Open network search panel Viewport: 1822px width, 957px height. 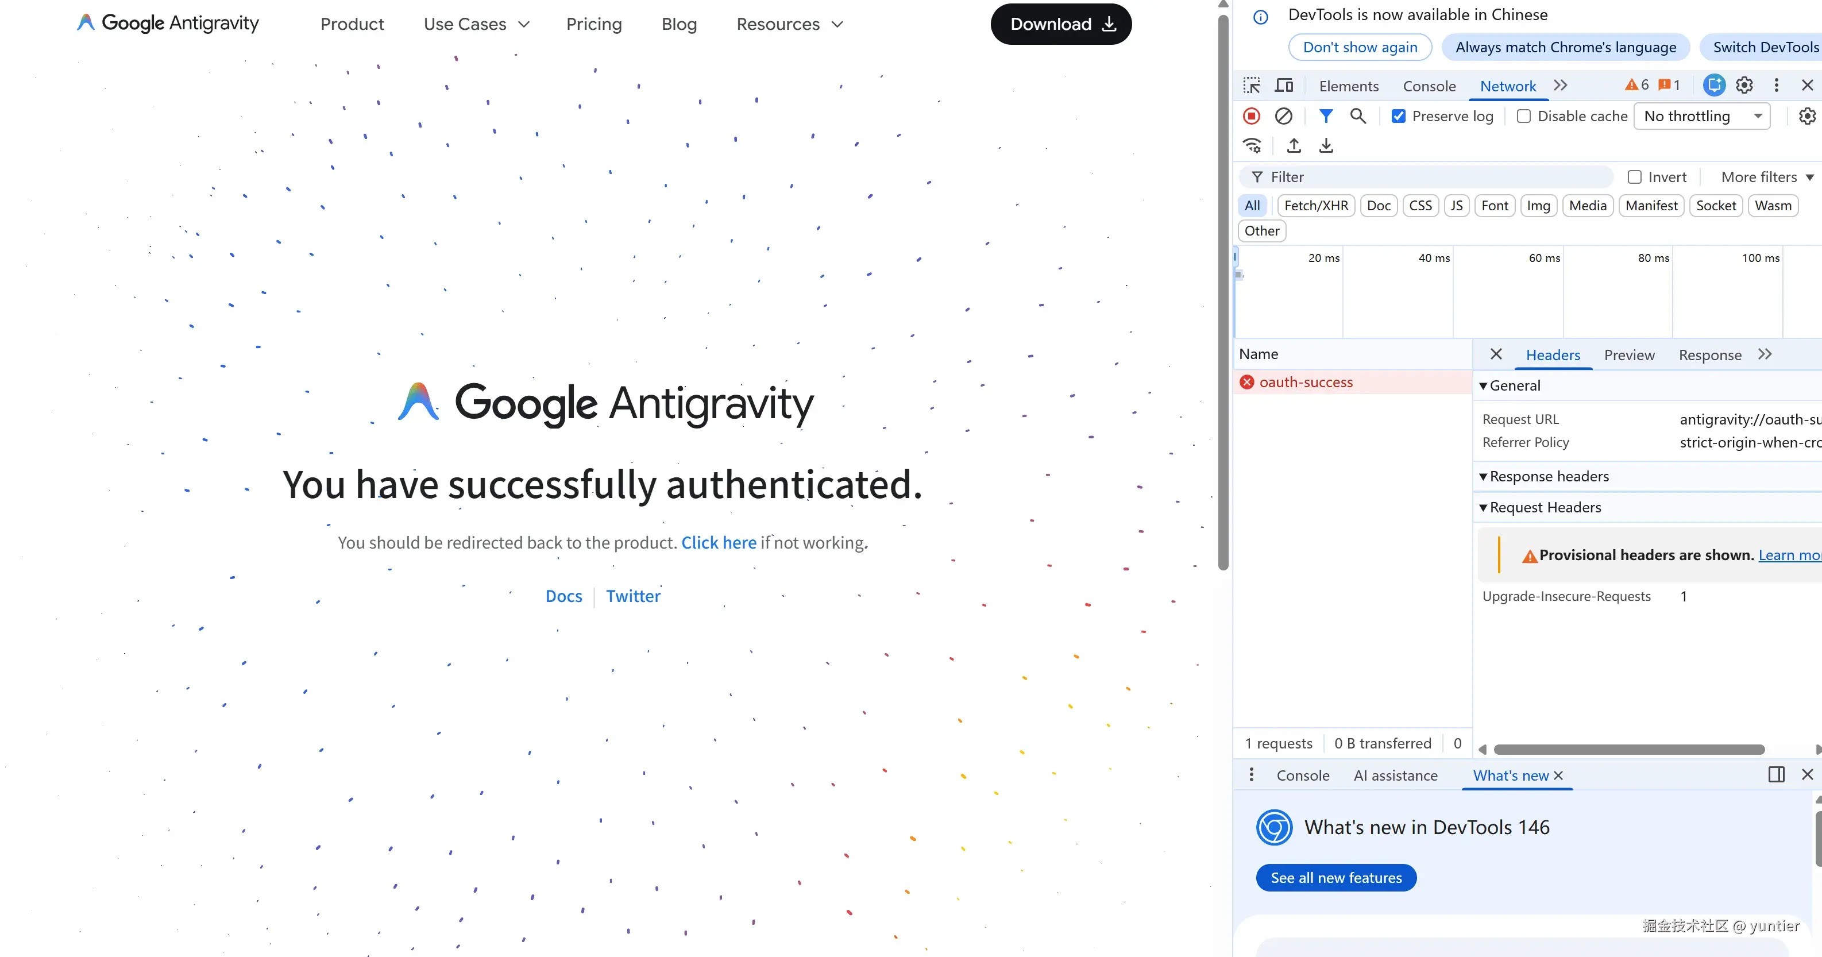click(x=1358, y=115)
